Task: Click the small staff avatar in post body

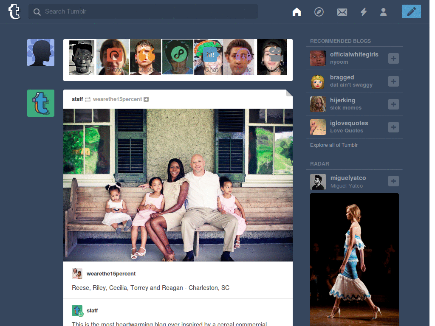Action: tap(77, 310)
